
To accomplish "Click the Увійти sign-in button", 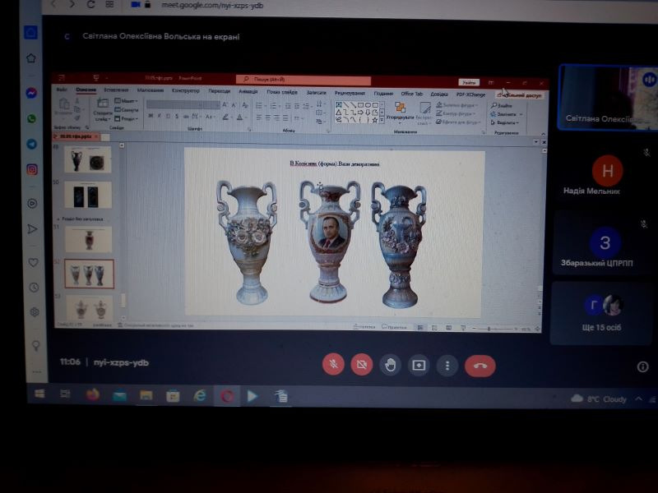I will coord(469,82).
